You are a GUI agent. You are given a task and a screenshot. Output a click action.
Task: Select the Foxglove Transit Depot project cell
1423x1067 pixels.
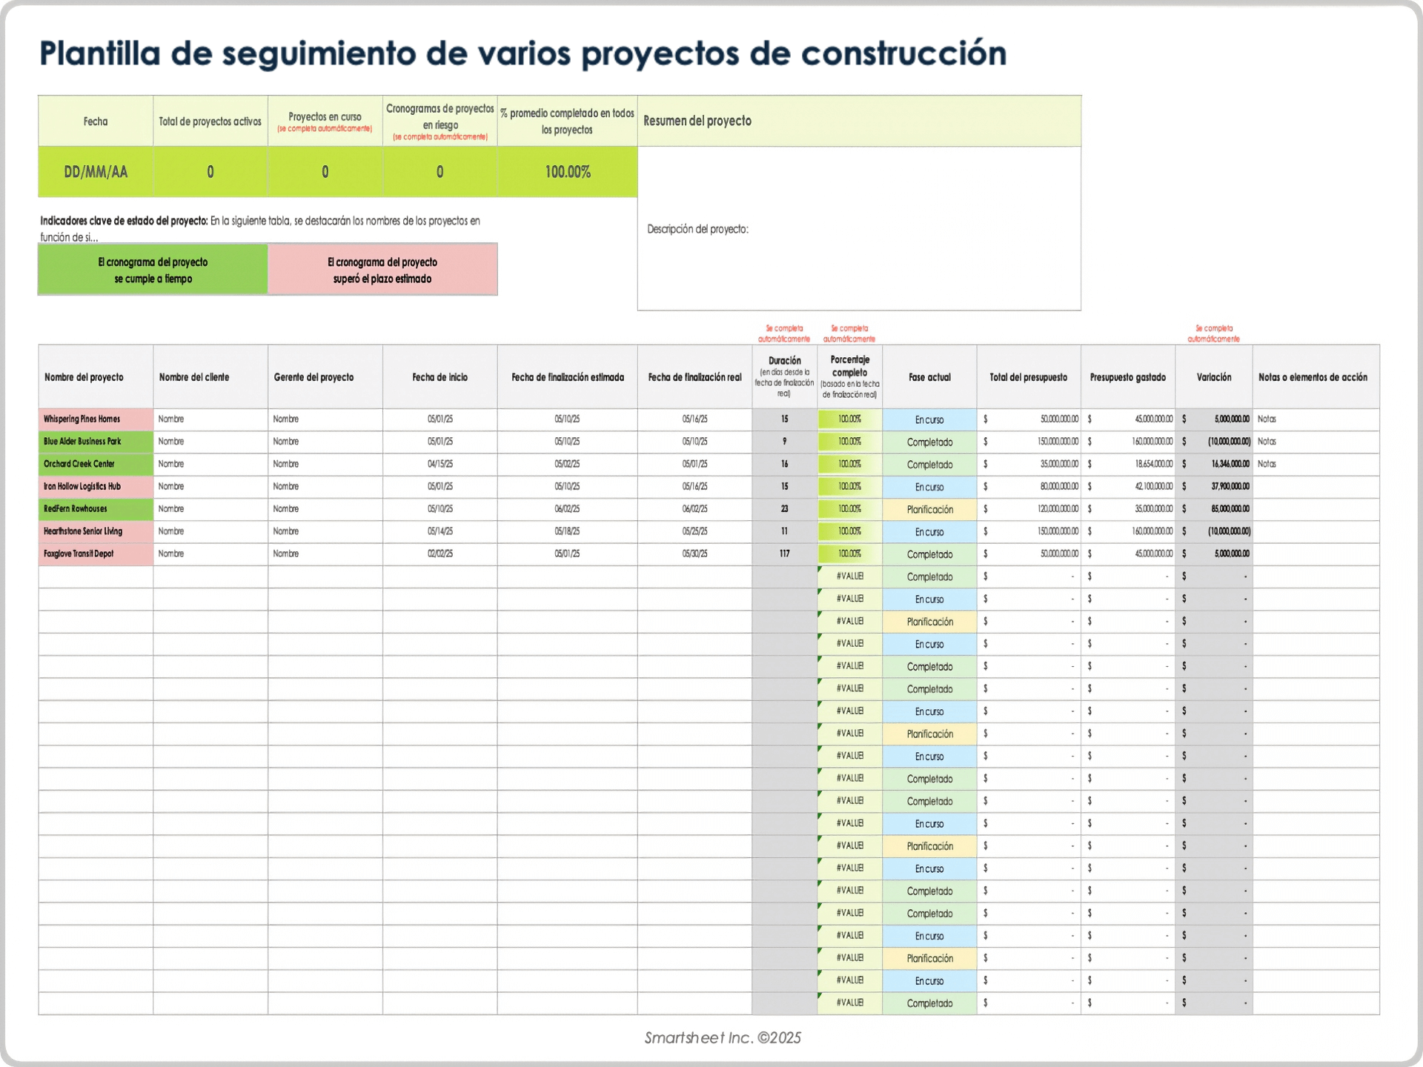[96, 554]
